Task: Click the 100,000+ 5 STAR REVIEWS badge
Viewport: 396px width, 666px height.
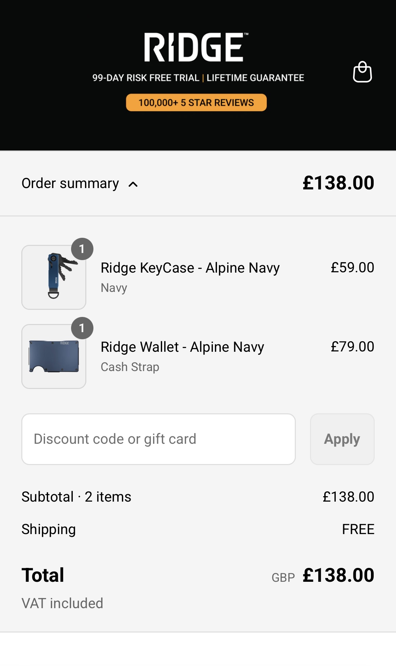Action: click(196, 102)
